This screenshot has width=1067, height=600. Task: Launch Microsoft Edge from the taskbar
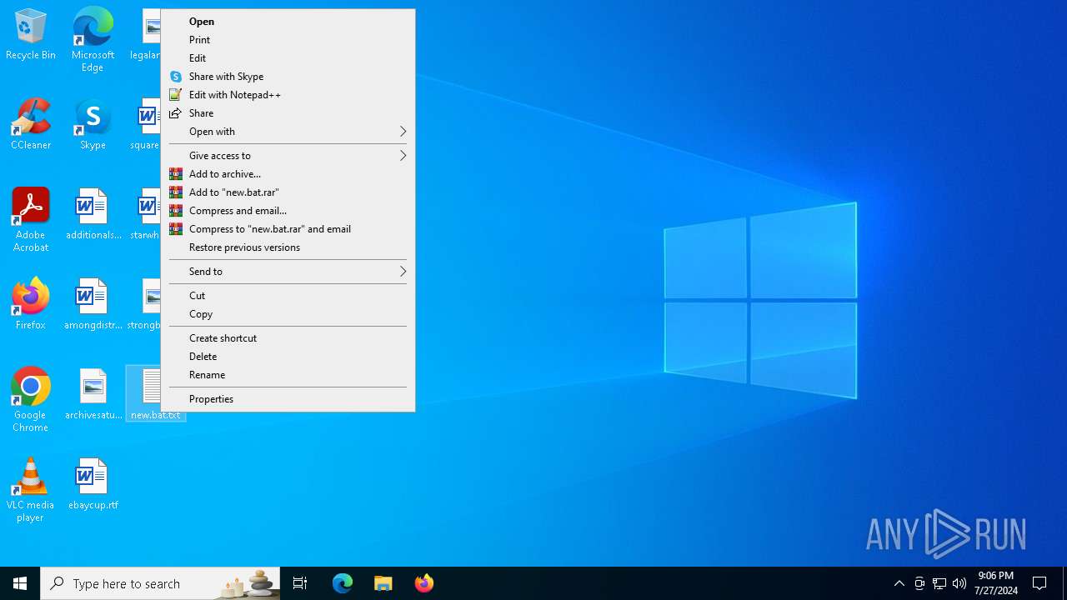(x=343, y=583)
